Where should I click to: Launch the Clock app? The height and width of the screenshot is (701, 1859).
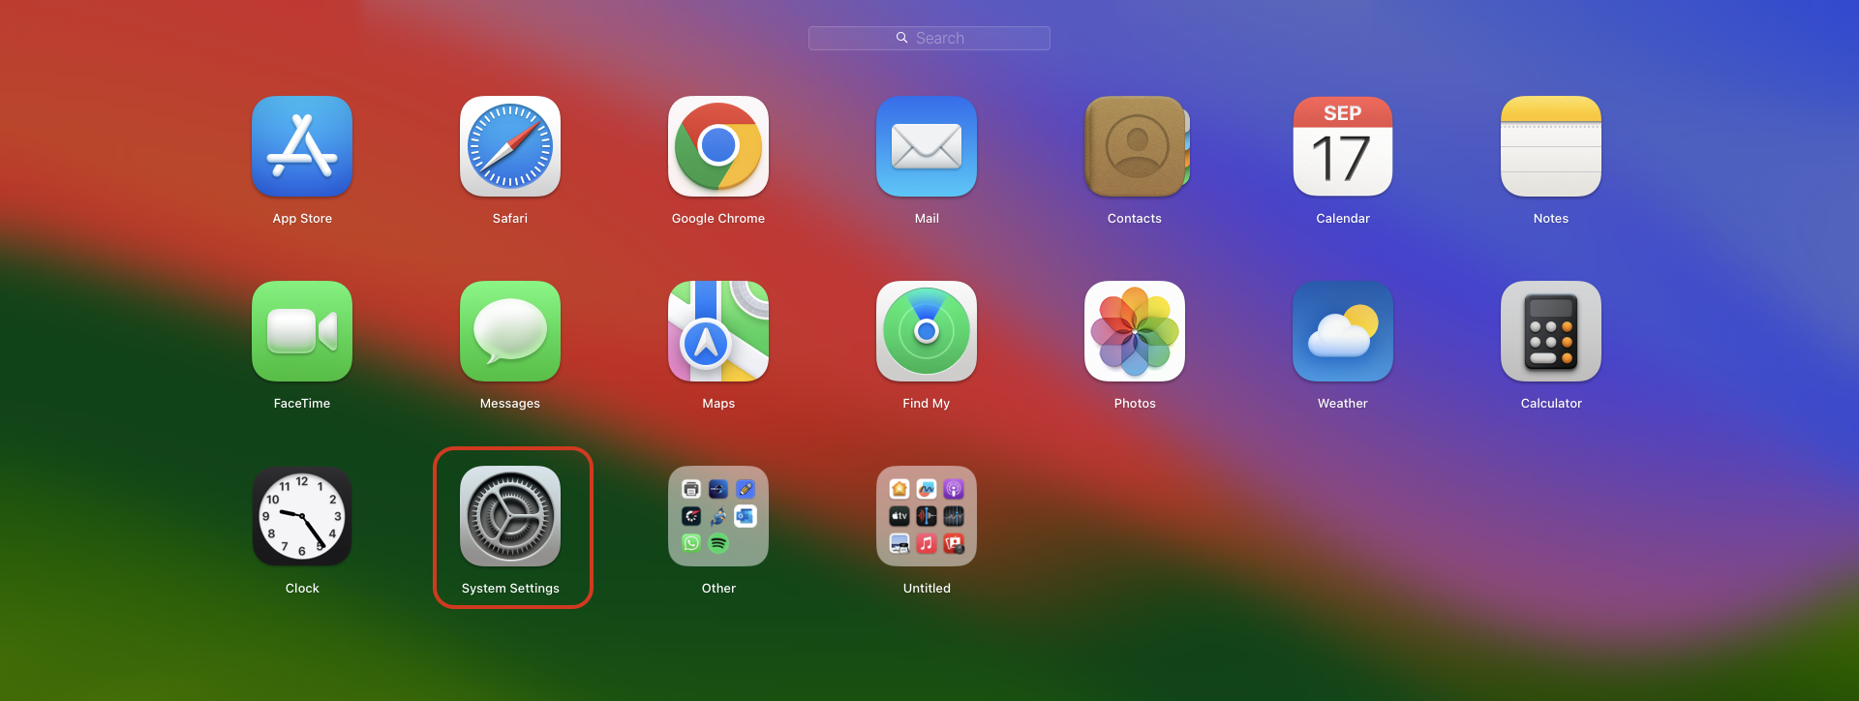click(302, 516)
